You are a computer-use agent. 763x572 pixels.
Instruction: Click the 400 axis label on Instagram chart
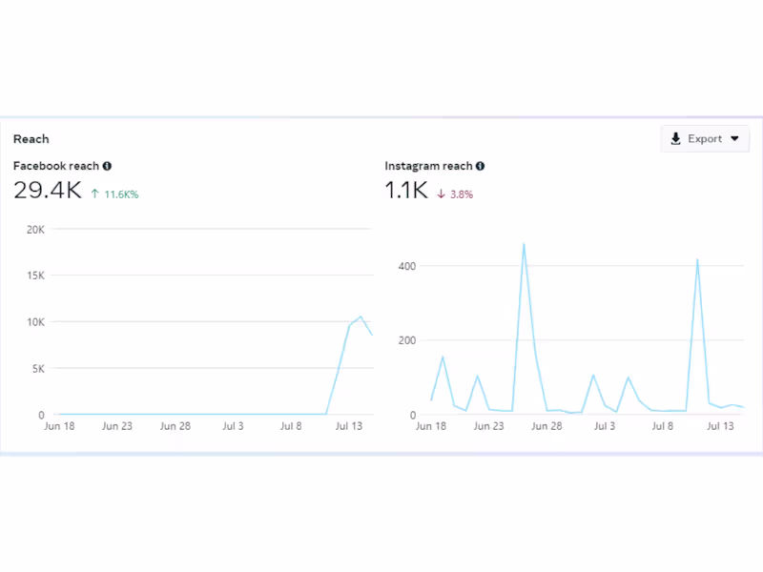(407, 266)
